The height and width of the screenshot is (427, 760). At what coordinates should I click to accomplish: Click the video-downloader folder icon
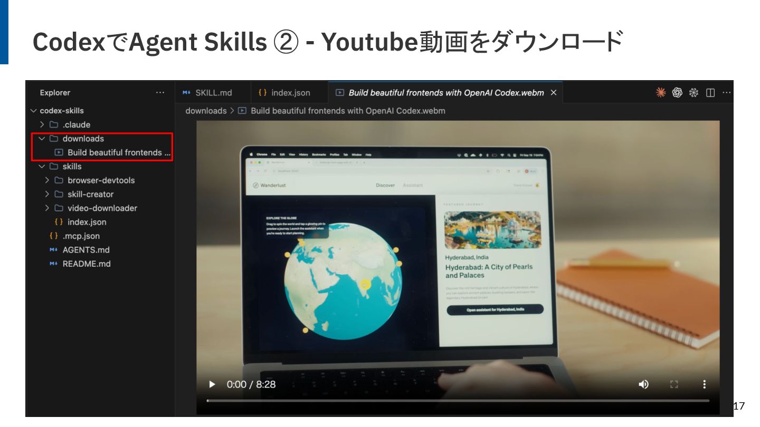point(59,208)
